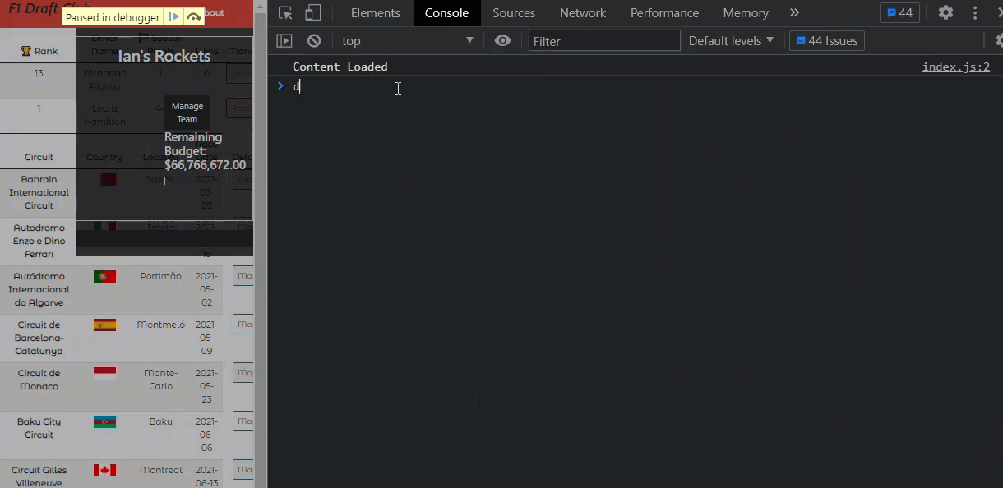Click the Circuit column header

click(x=39, y=157)
